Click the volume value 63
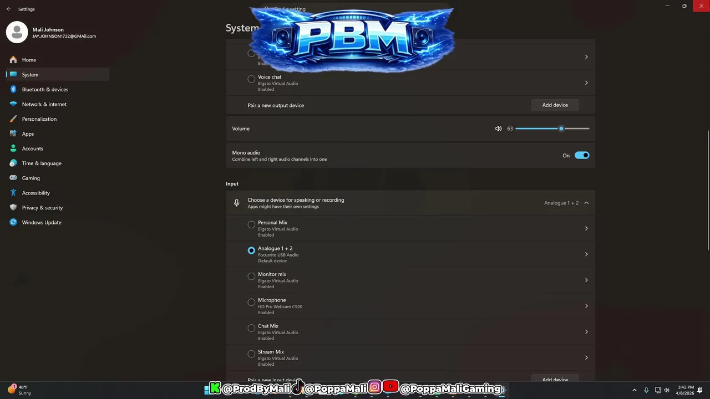The image size is (710, 399). click(x=510, y=129)
